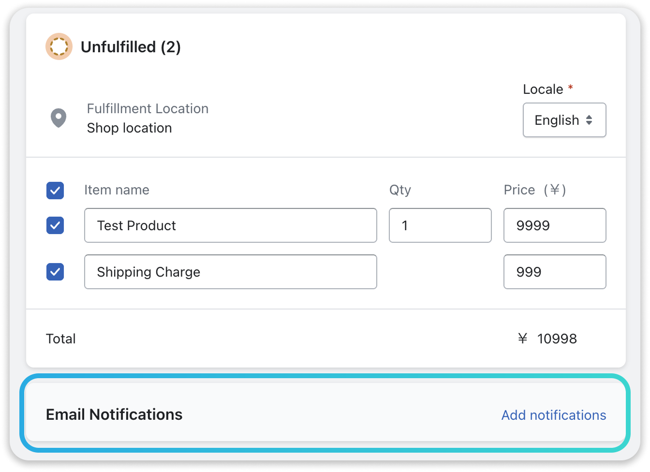The height and width of the screenshot is (472, 650).
Task: Click the fulfillment location pin icon
Action: coord(59,118)
